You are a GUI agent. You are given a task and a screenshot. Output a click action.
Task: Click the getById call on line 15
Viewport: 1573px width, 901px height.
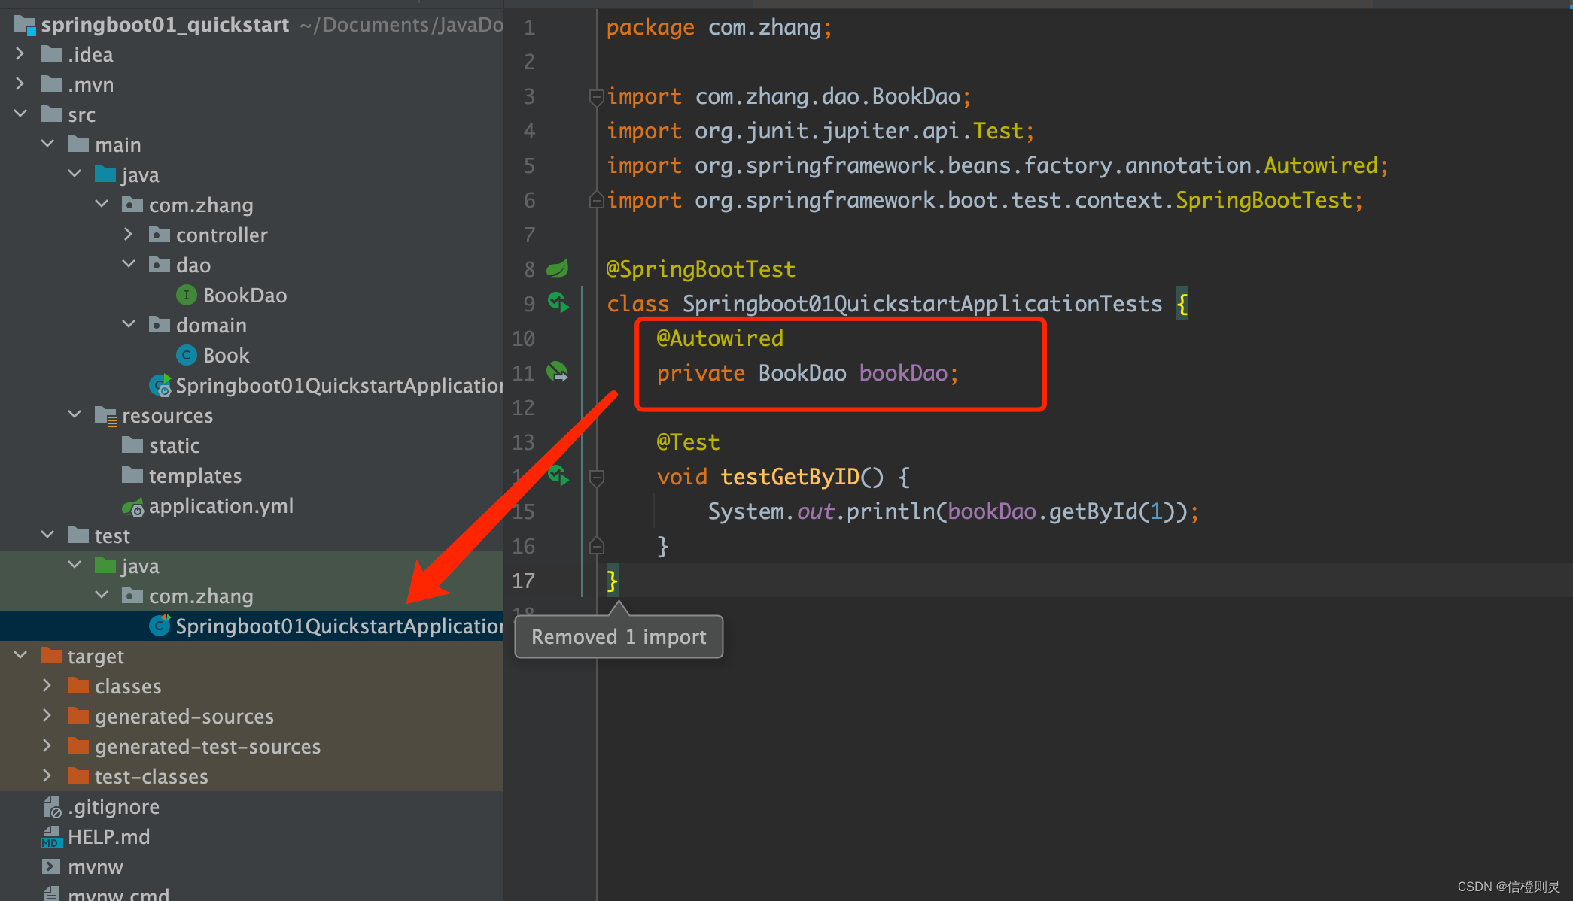click(1094, 511)
